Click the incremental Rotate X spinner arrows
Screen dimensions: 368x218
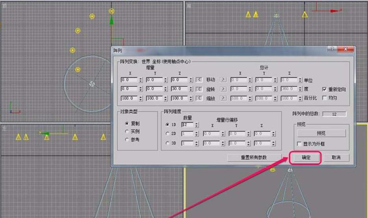click(141, 89)
